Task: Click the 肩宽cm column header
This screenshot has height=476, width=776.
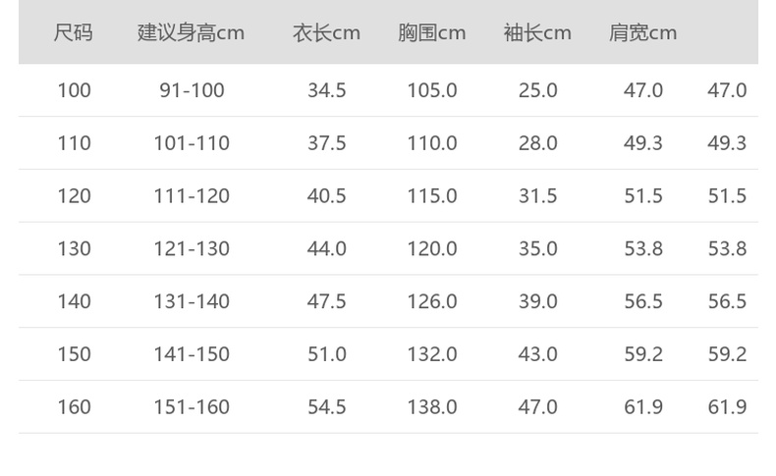Action: pyautogui.click(x=642, y=33)
